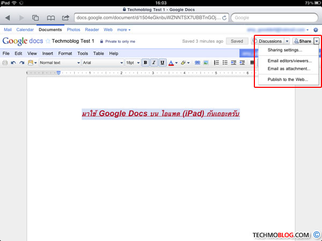The height and width of the screenshot is (241, 322).
Task: Expand the 'more' services dropdown
Action: click(123, 29)
